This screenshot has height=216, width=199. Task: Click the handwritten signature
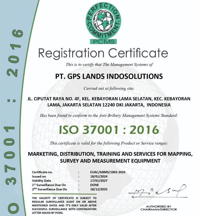(x=158, y=192)
